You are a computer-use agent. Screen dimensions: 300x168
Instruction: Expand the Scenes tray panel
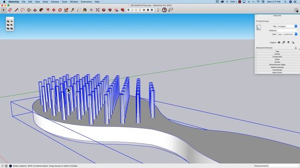point(277,62)
